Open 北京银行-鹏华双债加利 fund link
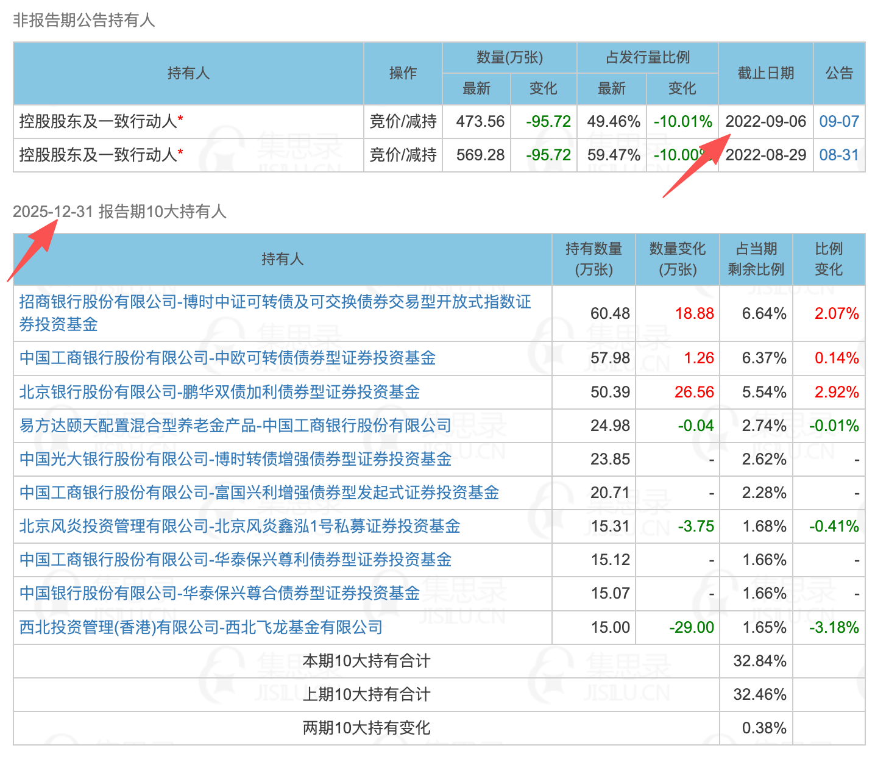 (x=219, y=392)
